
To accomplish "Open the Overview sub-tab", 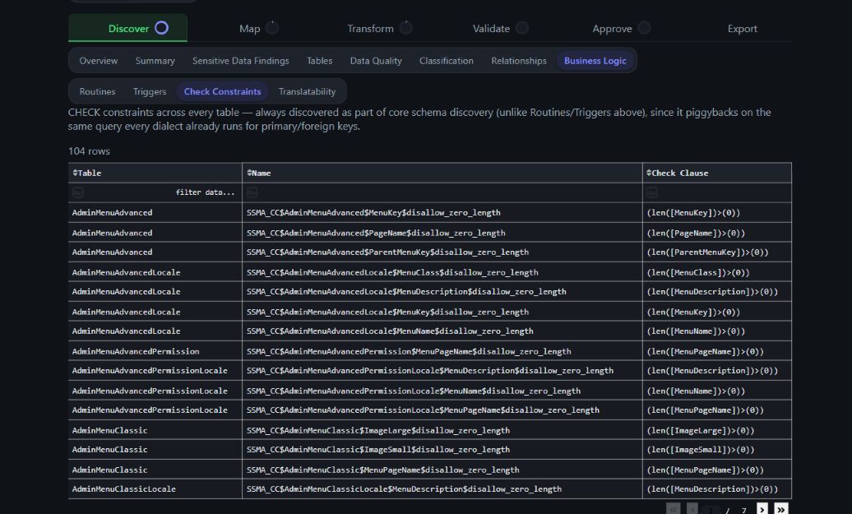I will (99, 61).
